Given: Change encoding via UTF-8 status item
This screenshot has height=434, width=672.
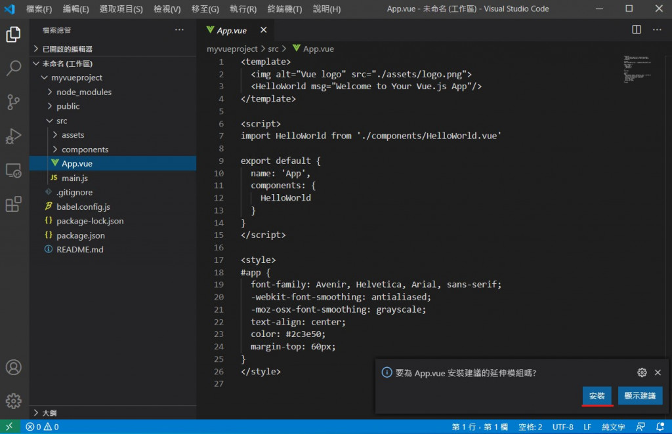Looking at the screenshot, I should (562, 427).
